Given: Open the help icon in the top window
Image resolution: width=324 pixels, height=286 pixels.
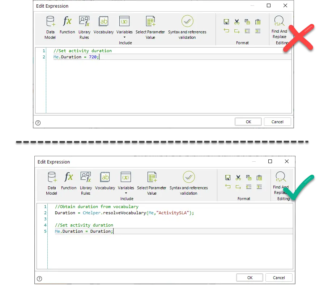Looking at the screenshot, I should 38,123.
